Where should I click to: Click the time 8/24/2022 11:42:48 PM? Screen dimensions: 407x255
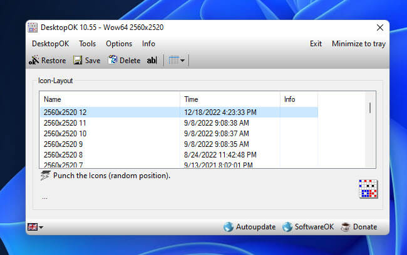(x=220, y=155)
